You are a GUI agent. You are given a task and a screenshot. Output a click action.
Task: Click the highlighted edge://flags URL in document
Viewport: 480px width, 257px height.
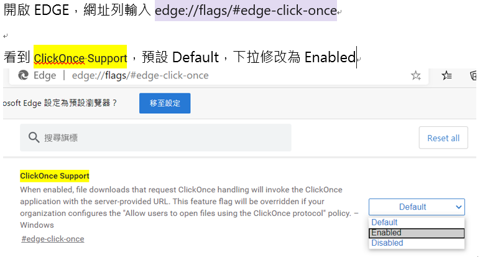pyautogui.click(x=246, y=11)
